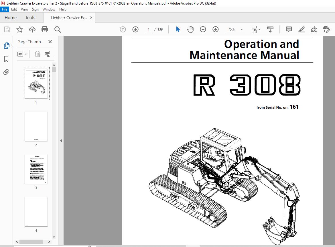
Task: Zoom in with the plus icon
Action: point(216,29)
